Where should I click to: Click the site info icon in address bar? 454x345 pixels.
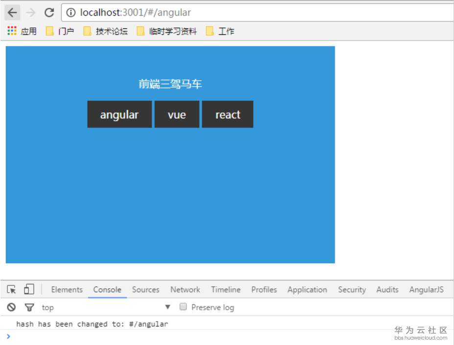[x=71, y=12]
